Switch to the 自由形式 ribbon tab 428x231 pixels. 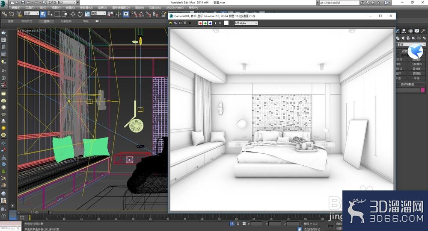click(27, 21)
